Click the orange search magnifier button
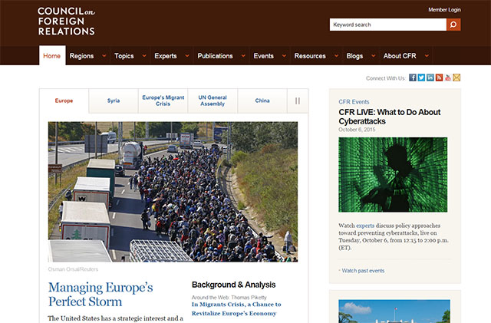The height and width of the screenshot is (323, 491). click(x=453, y=25)
